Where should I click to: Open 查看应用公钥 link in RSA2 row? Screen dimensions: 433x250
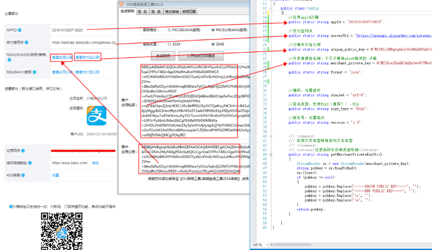62,57
